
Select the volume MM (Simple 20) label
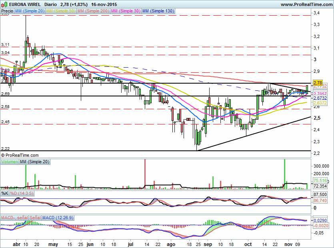tap(34, 162)
